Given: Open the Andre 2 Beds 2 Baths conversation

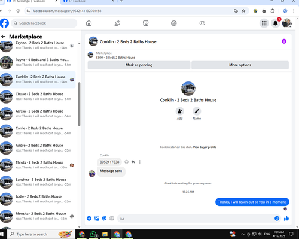Looking at the screenshot, I should point(38,148).
